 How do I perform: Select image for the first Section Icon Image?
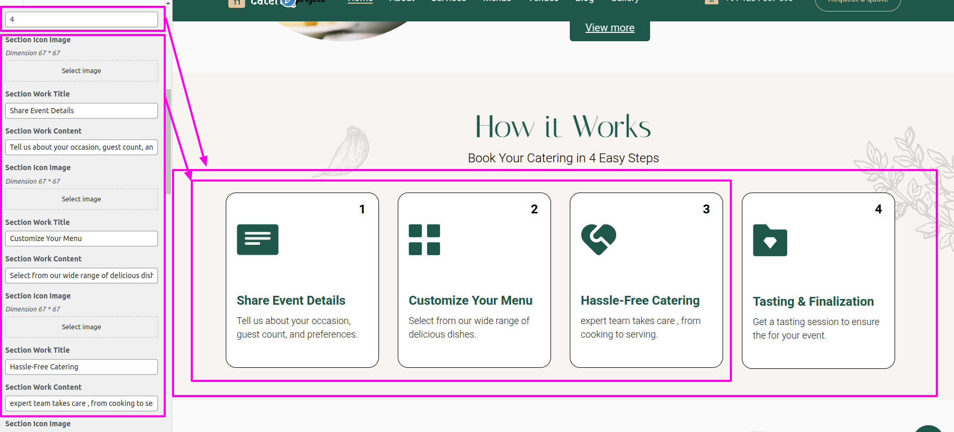tap(81, 71)
